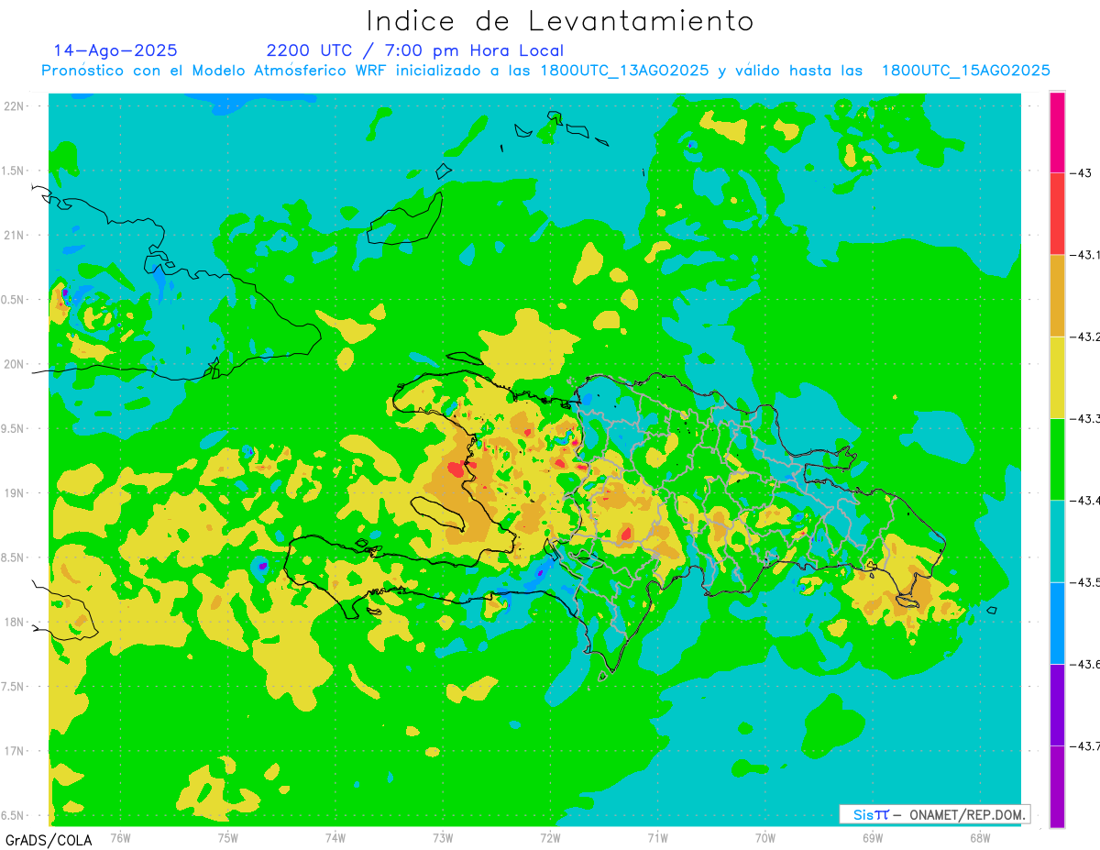The image size is (1100, 850).
Task: Click the title "Indice de Levantamiento"
Action: [x=559, y=20]
